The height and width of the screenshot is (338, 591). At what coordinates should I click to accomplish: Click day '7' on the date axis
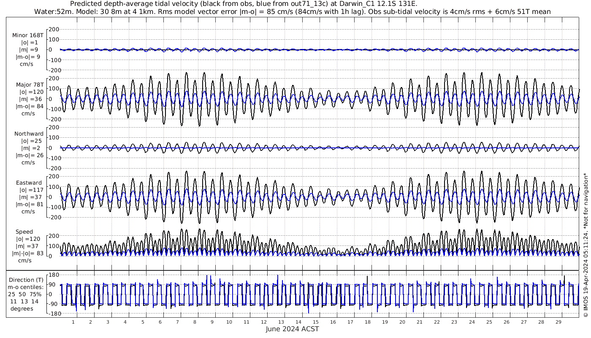click(x=177, y=322)
